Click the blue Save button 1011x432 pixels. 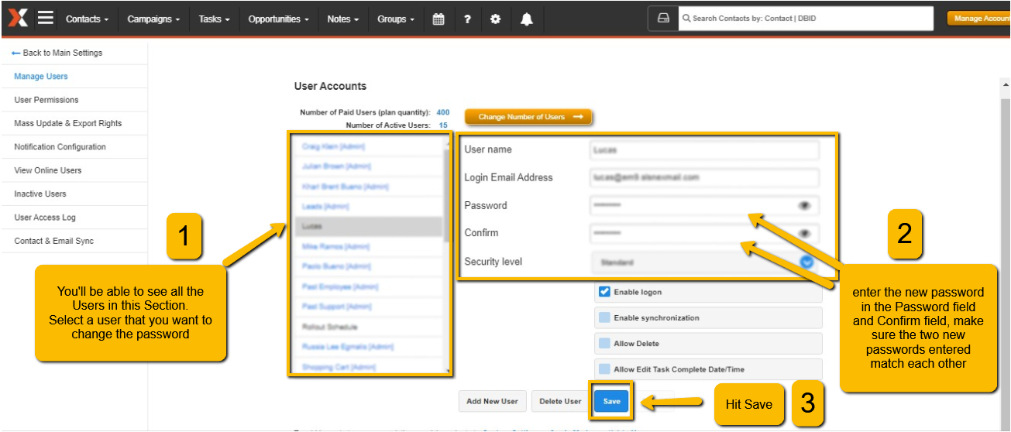611,401
